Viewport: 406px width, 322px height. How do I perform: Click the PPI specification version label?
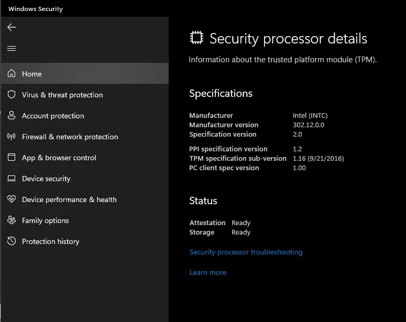pos(228,149)
